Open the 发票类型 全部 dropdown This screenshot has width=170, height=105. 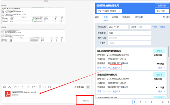[129, 33]
